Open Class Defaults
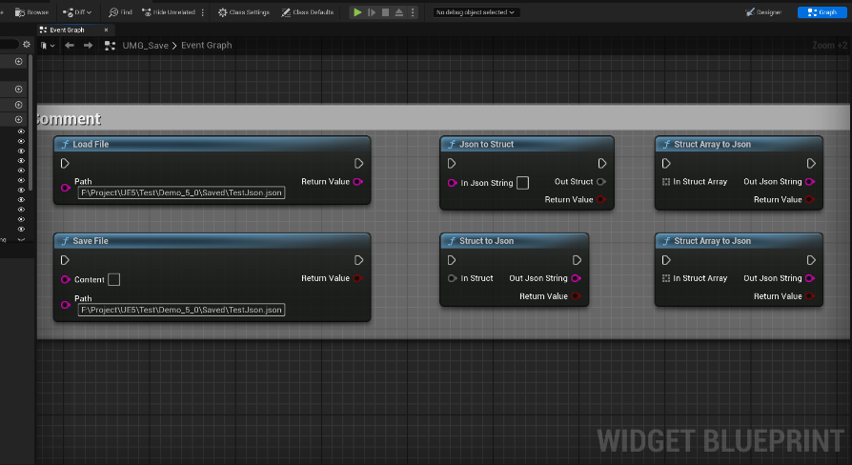Image resolution: width=852 pixels, height=465 pixels. [x=308, y=12]
